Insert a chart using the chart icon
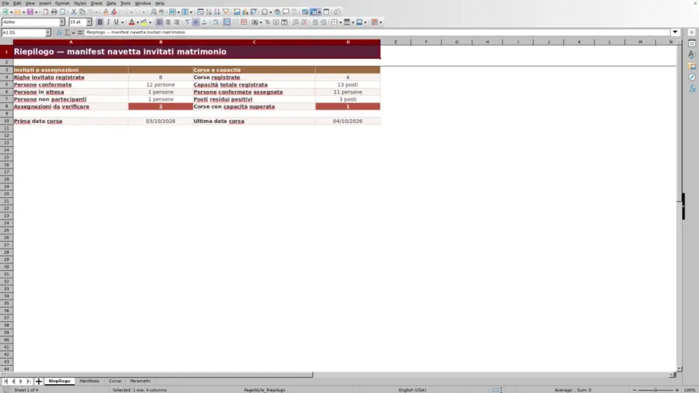This screenshot has height=393, width=699. (245, 12)
